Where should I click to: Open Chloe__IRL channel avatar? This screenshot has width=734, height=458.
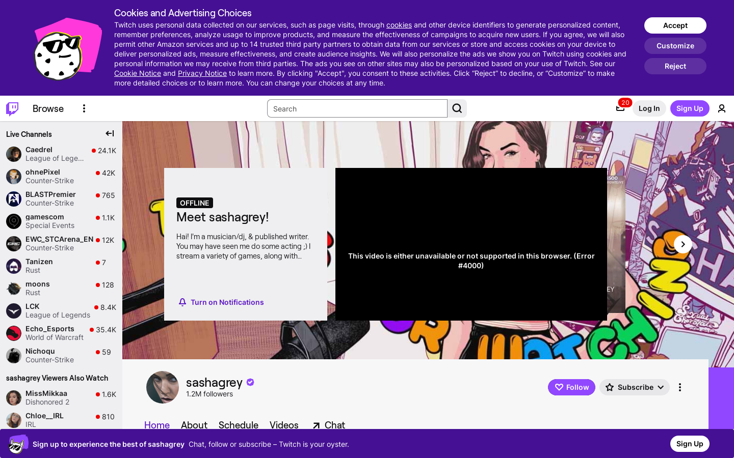point(14,420)
